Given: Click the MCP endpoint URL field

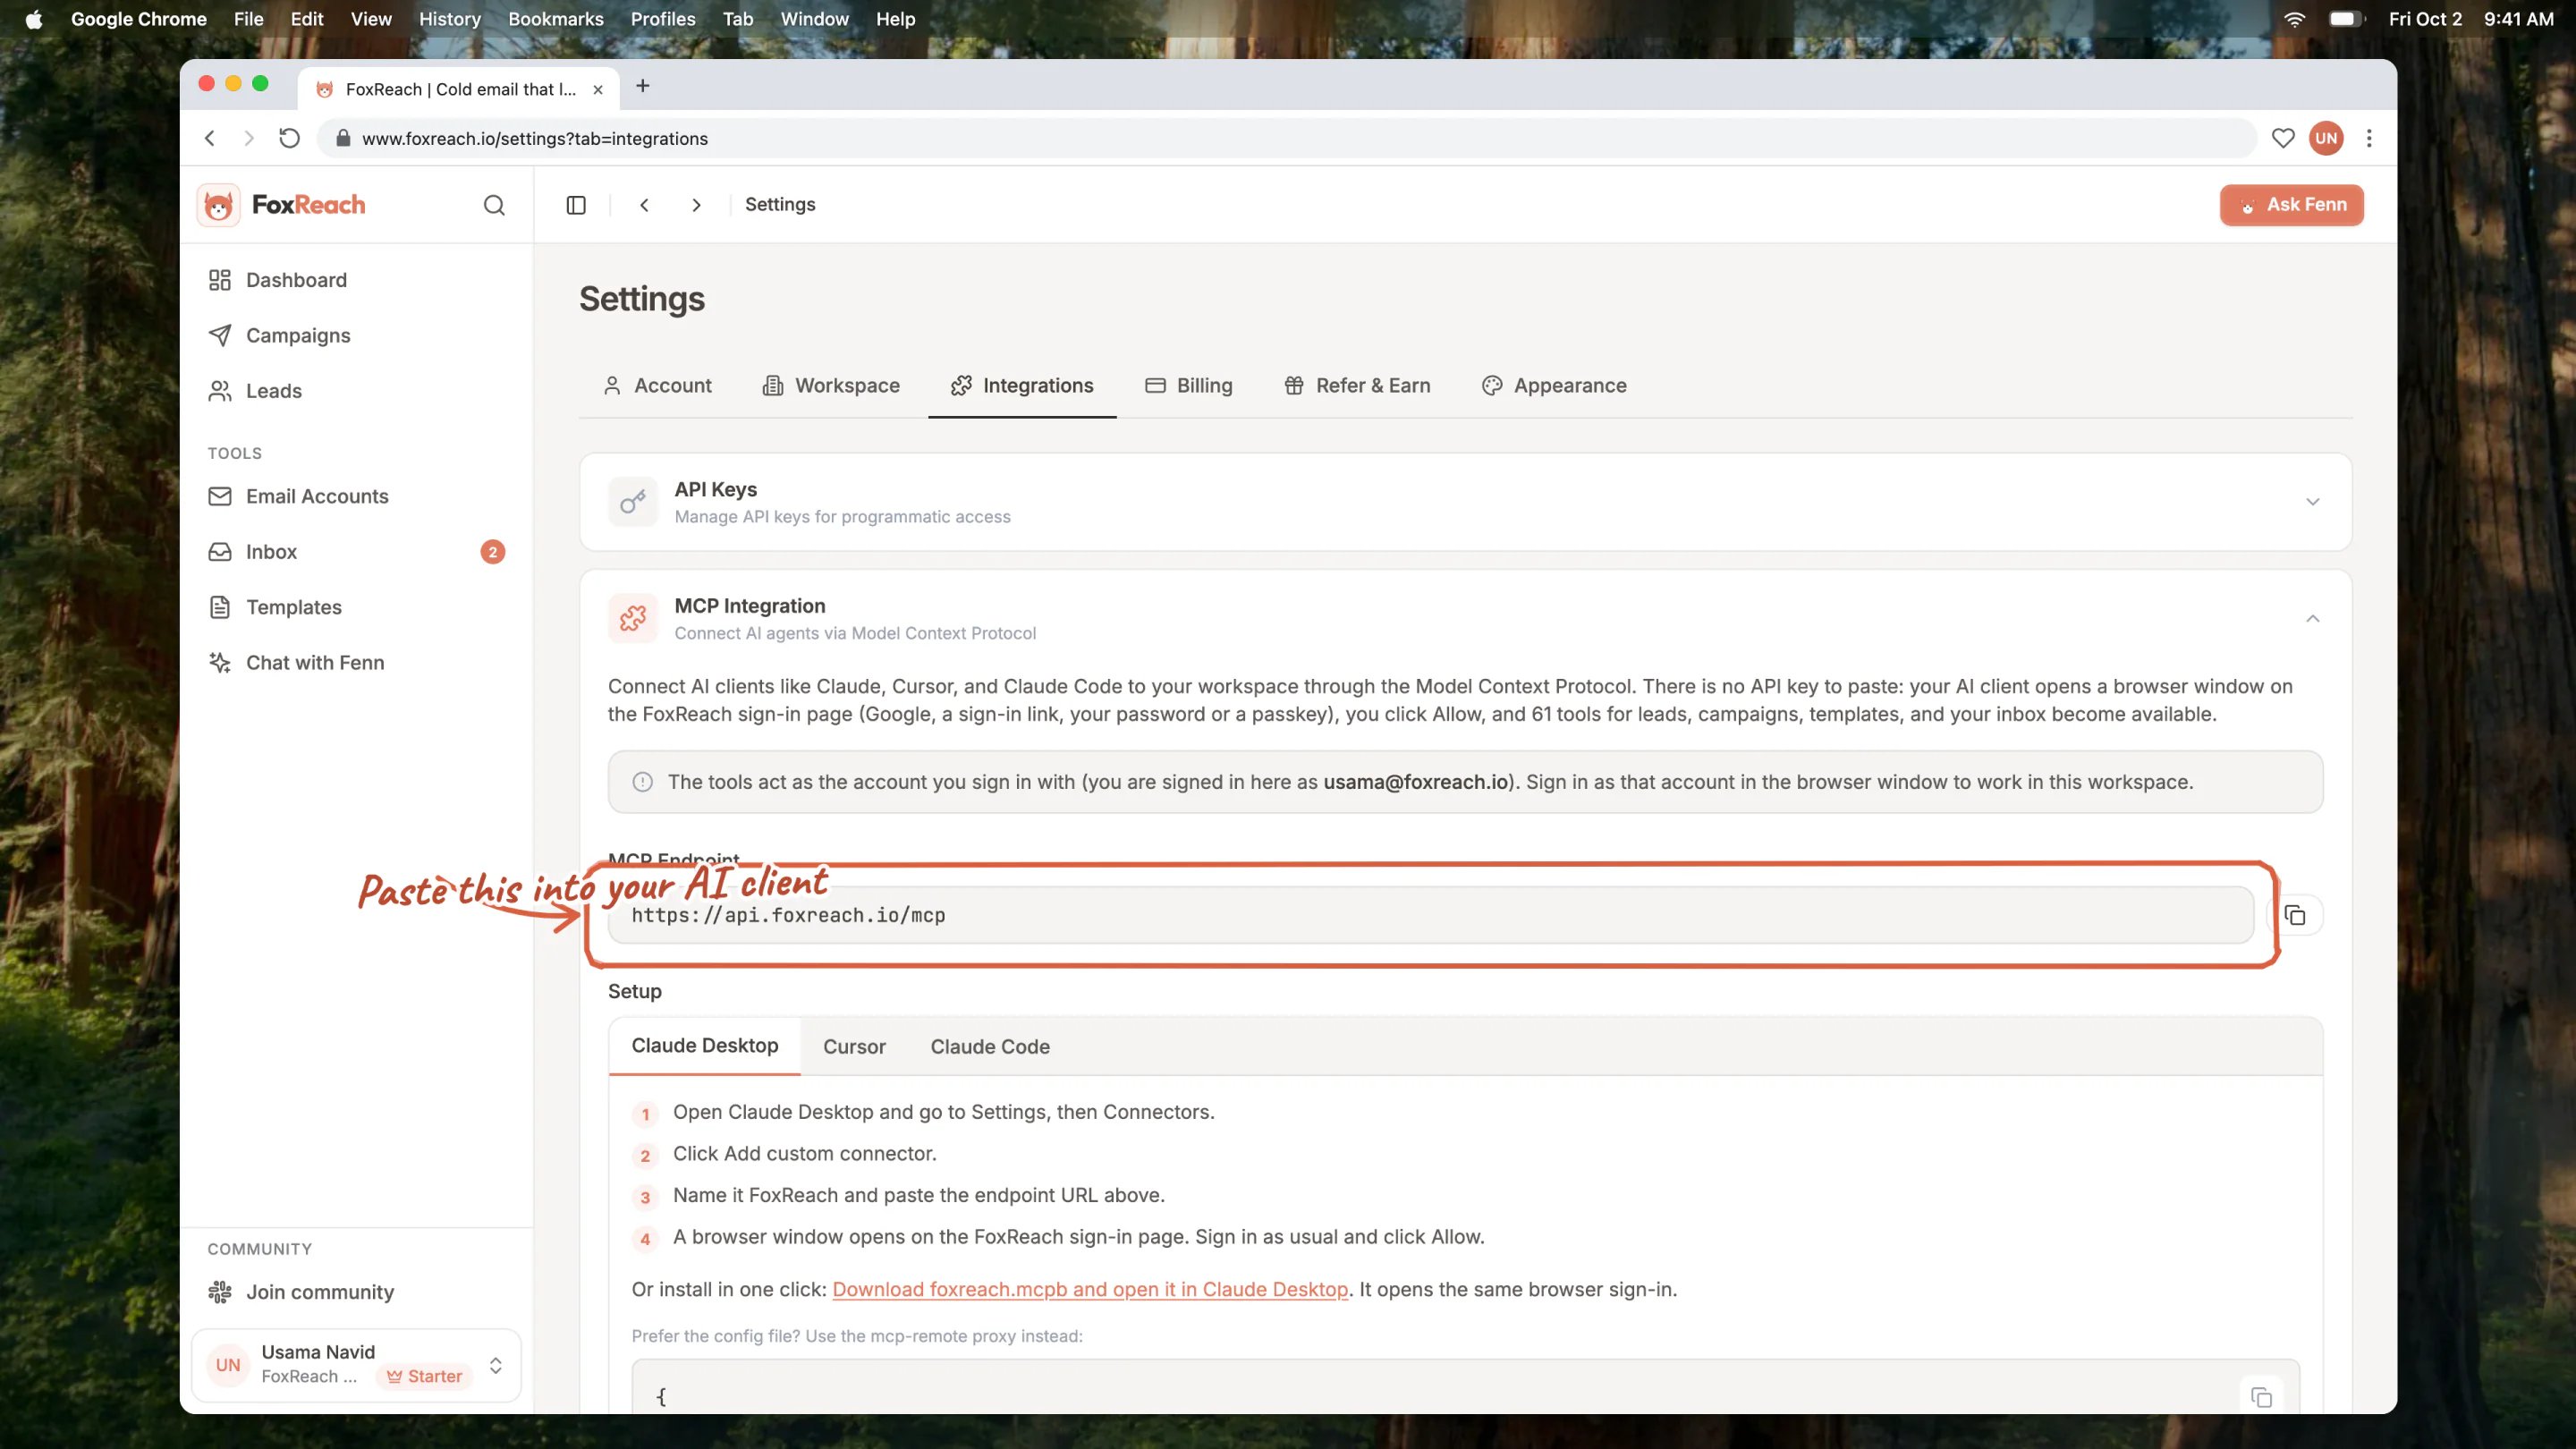Looking at the screenshot, I should (x=1431, y=915).
